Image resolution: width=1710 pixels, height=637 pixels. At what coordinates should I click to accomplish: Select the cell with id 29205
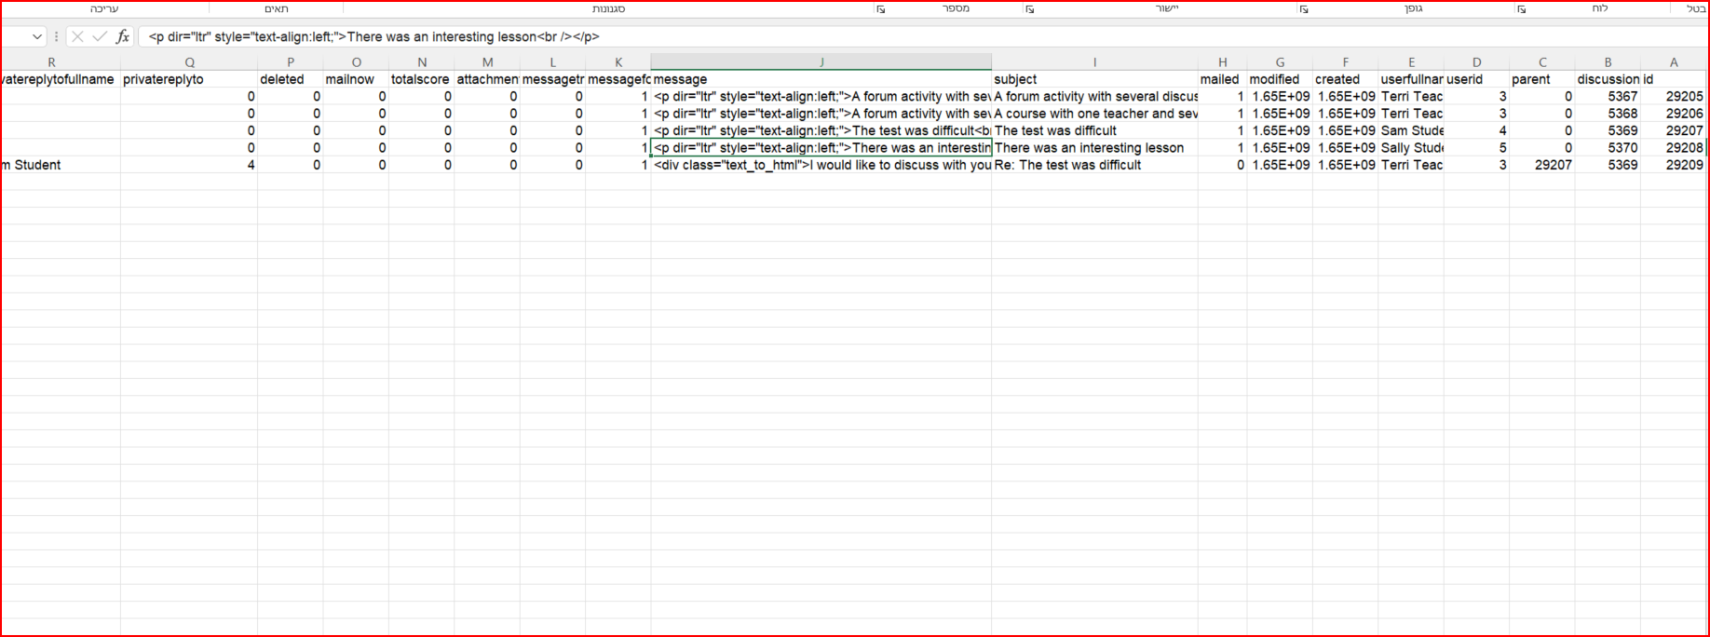[x=1673, y=97]
